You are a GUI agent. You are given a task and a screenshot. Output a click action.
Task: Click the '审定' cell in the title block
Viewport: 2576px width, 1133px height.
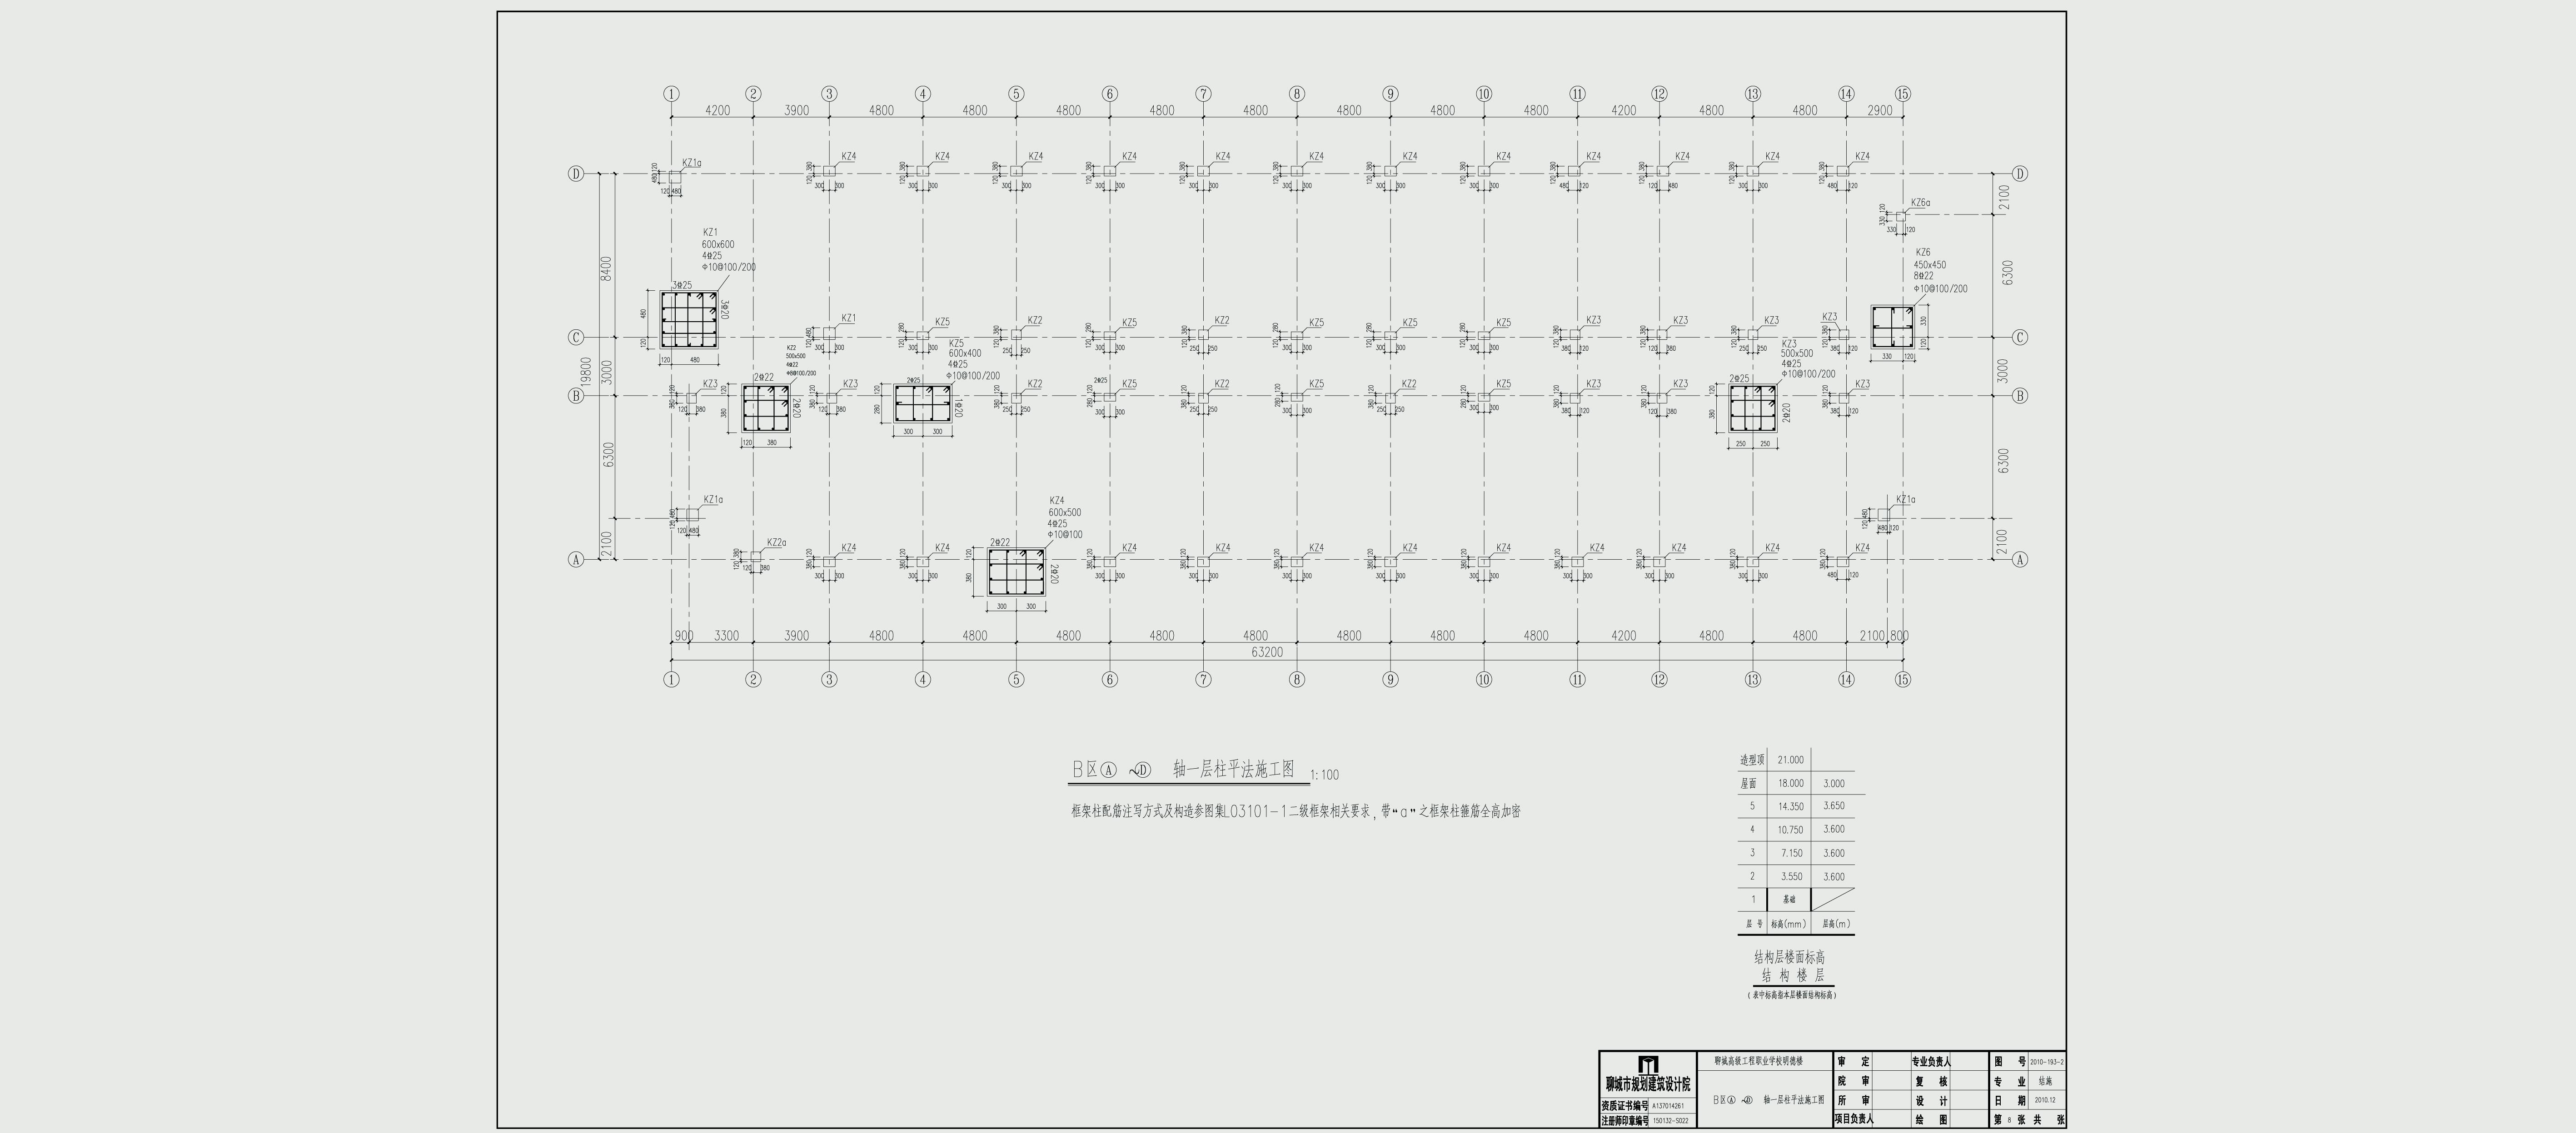1853,1062
